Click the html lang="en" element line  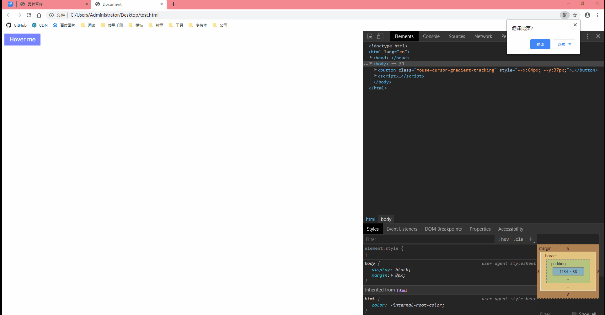coord(389,52)
